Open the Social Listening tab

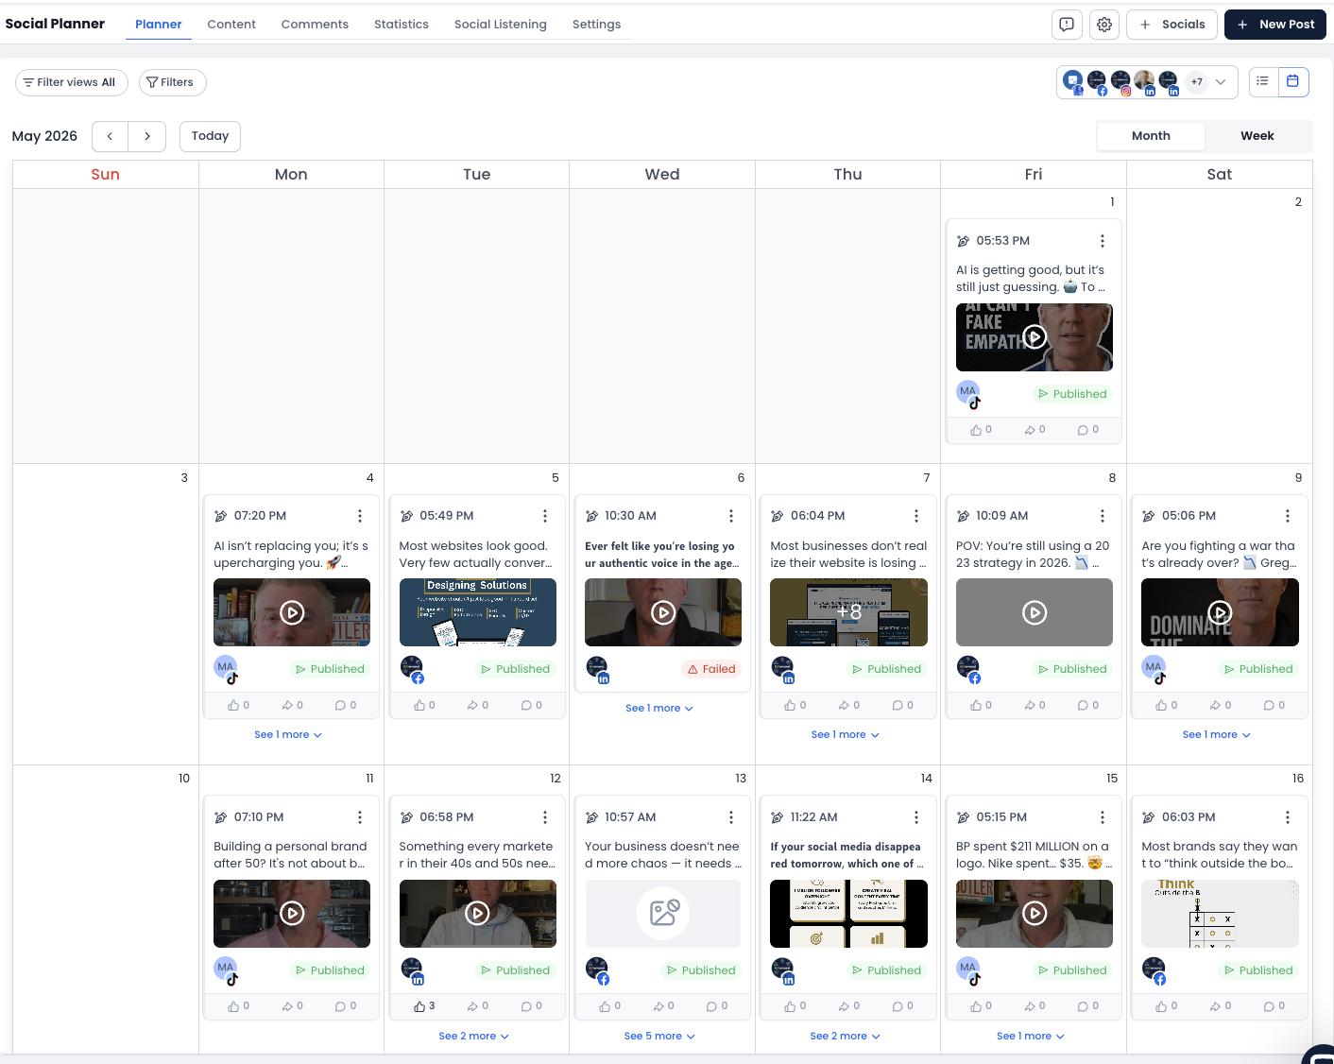click(x=501, y=25)
